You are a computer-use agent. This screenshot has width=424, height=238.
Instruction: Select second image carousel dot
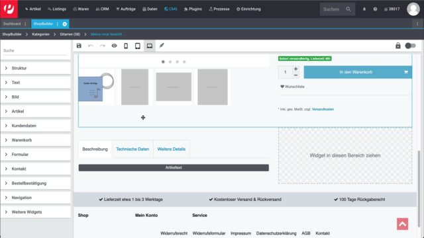[x=170, y=61]
